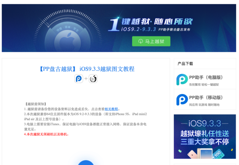The height and width of the screenshot is (165, 239).
Task: Click the PP助手联合盘古发布 banner text
Action: tap(174, 30)
